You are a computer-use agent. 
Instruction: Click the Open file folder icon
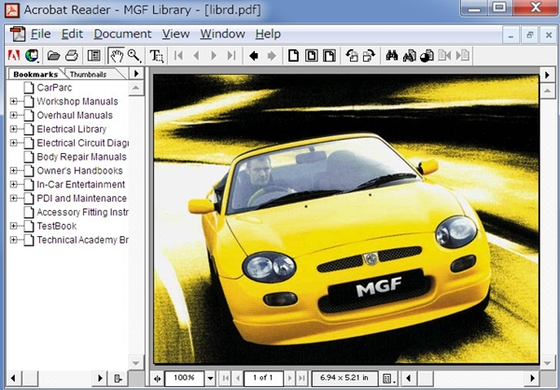(x=54, y=56)
